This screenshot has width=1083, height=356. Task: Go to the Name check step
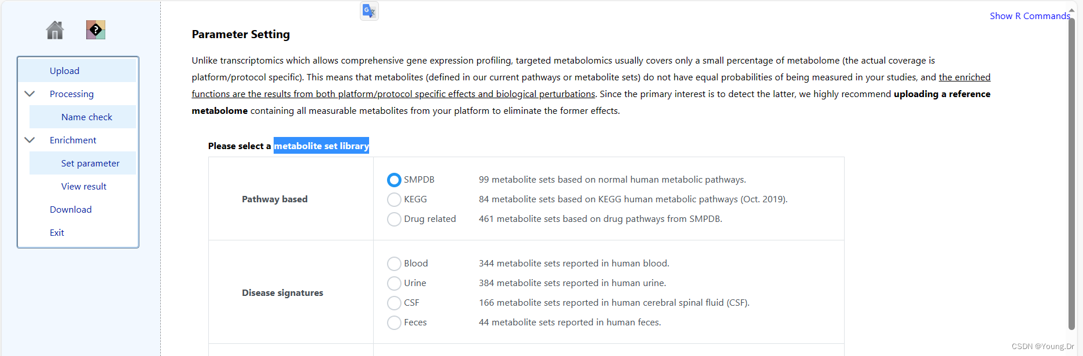(87, 117)
